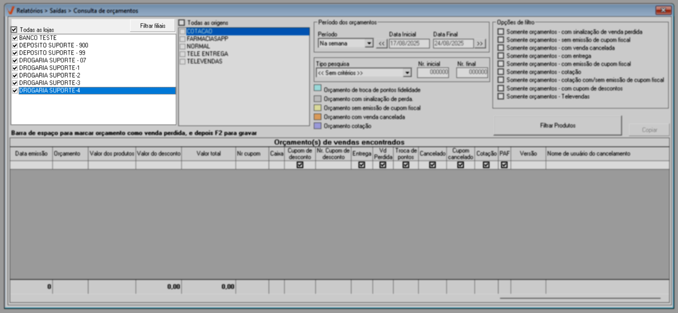Image resolution: width=678 pixels, height=313 pixels.
Task: Toggle the Entrega column checkbox
Action: (x=361, y=165)
